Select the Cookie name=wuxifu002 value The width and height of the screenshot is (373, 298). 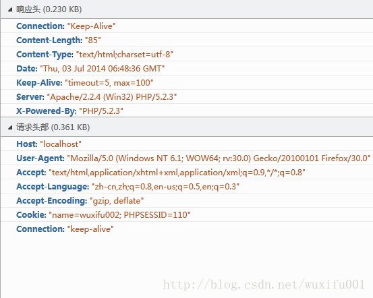click(119, 215)
